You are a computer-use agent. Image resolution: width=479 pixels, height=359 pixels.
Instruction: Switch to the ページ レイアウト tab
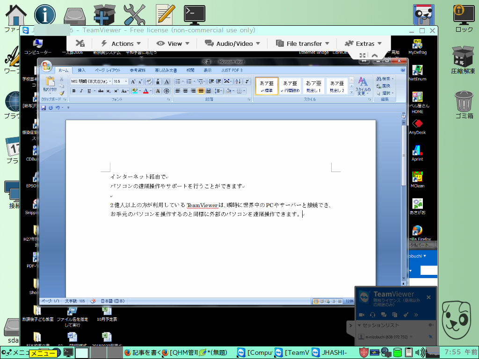[x=108, y=70]
